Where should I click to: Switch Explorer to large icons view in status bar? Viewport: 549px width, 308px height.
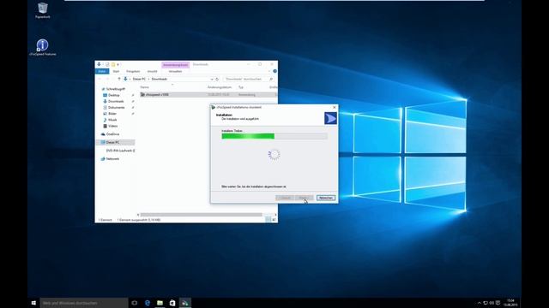[274, 220]
